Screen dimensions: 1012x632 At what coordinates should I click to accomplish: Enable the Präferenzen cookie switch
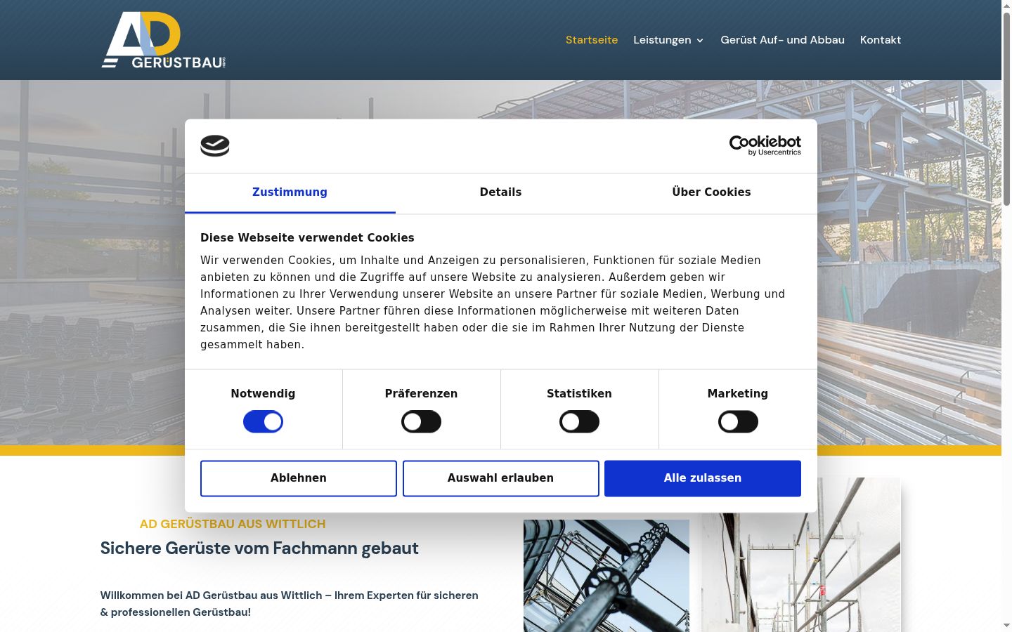(x=421, y=422)
